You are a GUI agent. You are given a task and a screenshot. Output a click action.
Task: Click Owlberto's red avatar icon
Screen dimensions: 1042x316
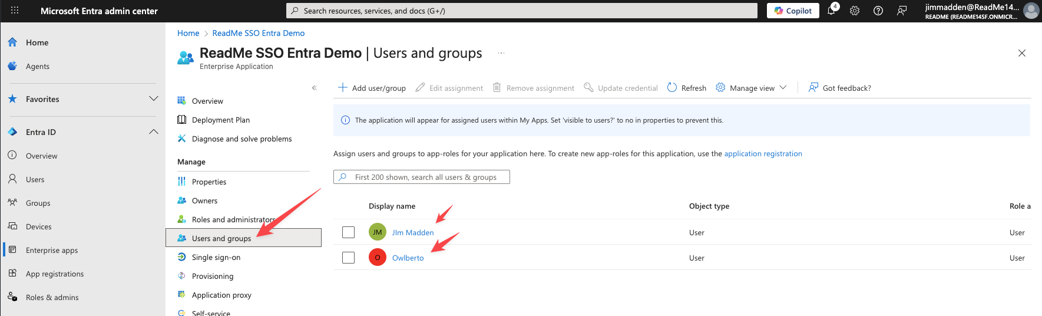[378, 258]
